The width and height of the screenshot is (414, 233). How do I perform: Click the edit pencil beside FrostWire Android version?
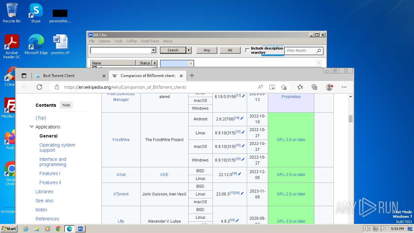click(242, 118)
